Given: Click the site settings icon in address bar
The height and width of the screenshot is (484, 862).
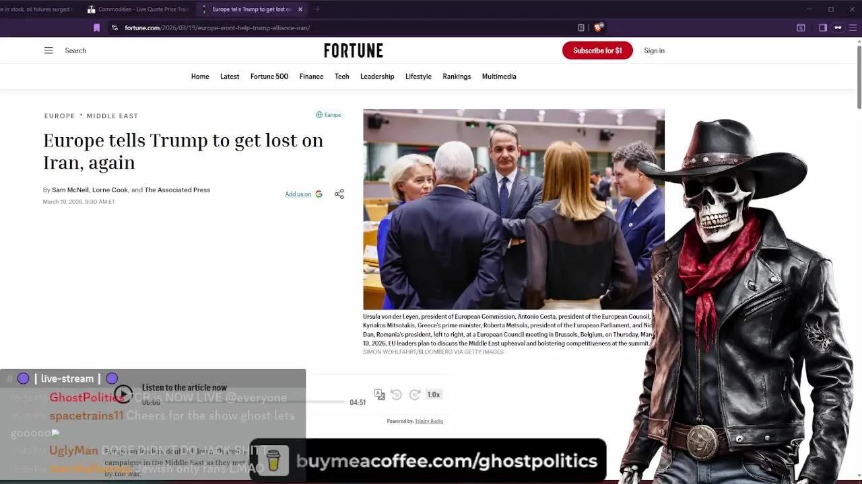Looking at the screenshot, I should (114, 28).
